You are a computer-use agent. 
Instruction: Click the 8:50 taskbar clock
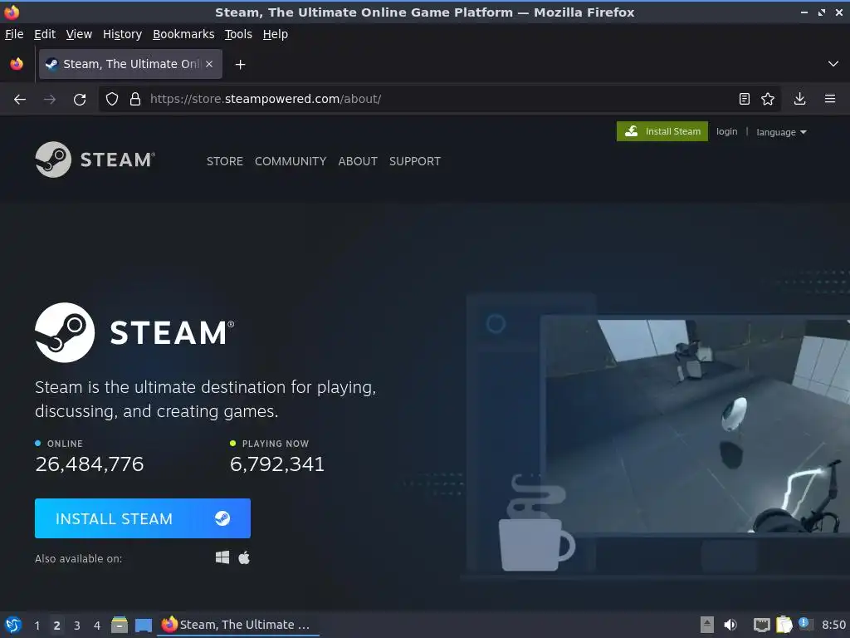coord(833,625)
